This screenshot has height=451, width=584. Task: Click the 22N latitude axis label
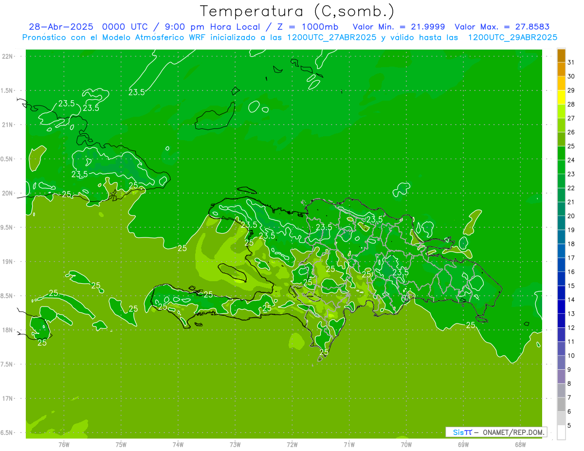(8, 56)
